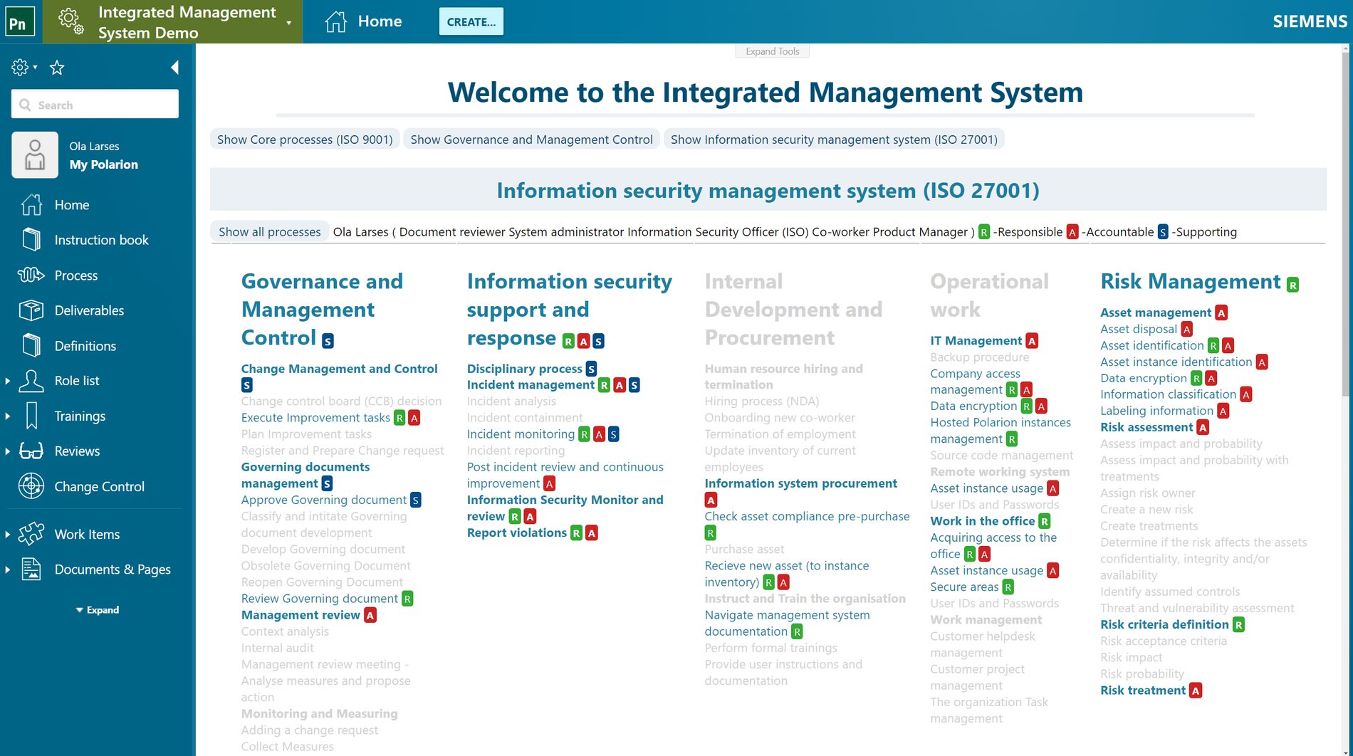Screen dimensions: 1353x756
Task: Click the My Polarion link
Action: [x=104, y=164]
